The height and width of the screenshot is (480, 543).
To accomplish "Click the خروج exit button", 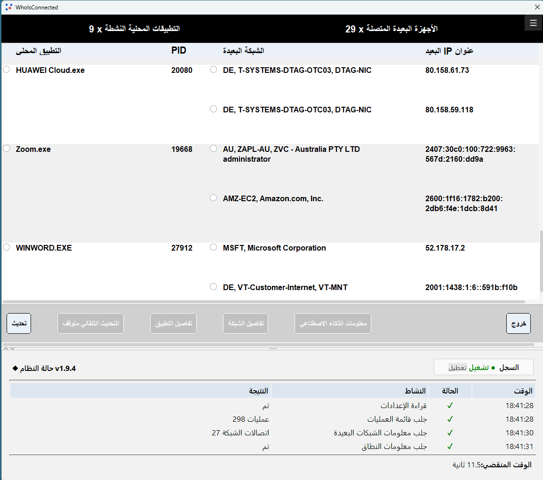I will (519, 323).
